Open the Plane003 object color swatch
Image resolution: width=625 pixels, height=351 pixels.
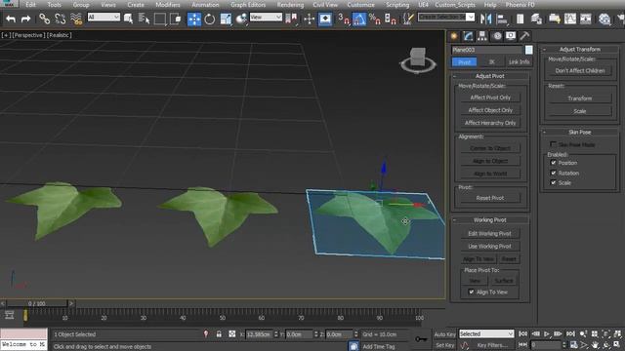(x=528, y=50)
